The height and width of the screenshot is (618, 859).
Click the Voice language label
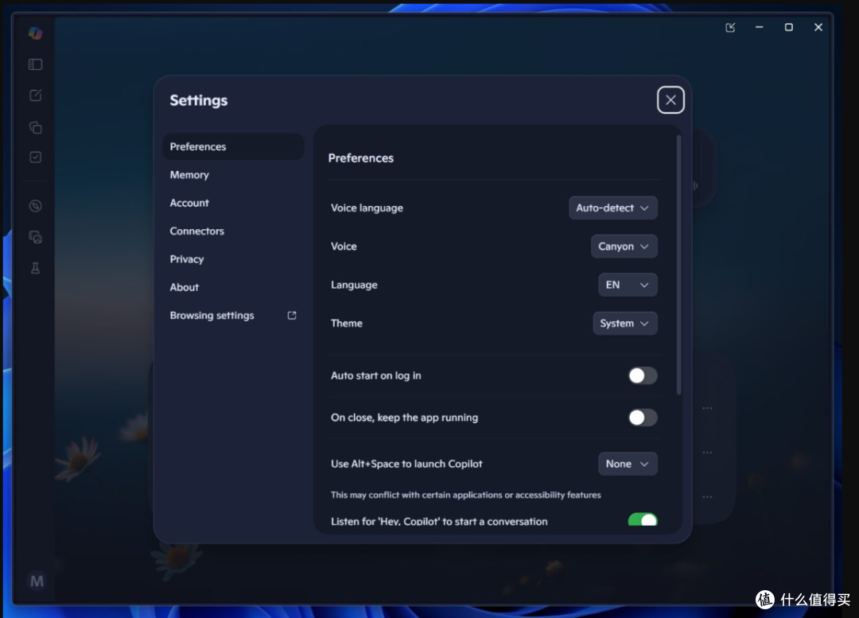[367, 208]
